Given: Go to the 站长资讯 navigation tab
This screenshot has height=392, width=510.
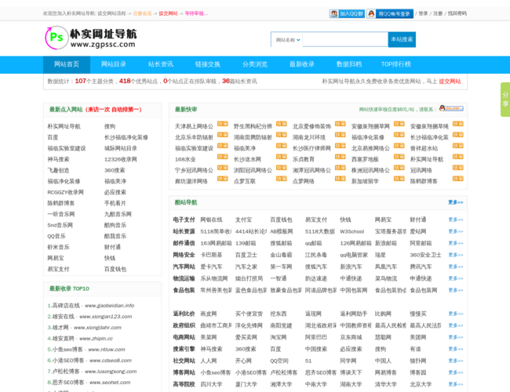Looking at the screenshot, I should (x=161, y=64).
